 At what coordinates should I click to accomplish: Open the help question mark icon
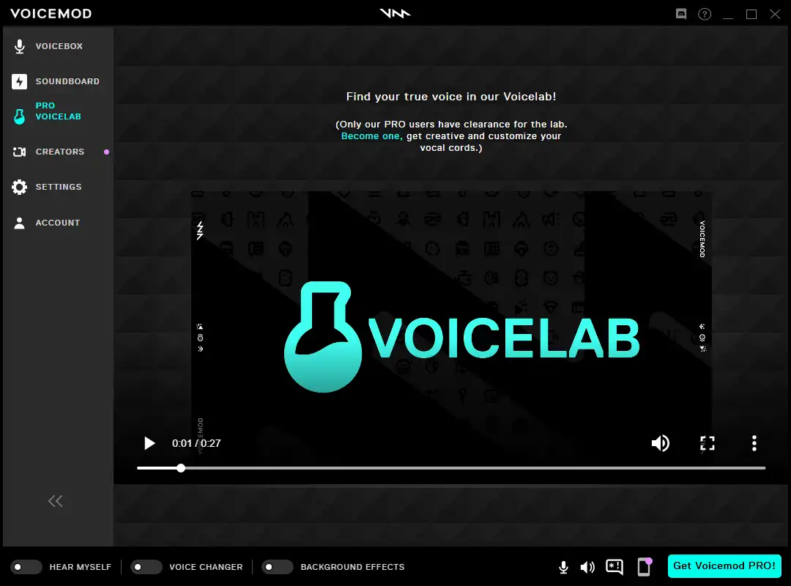point(705,14)
